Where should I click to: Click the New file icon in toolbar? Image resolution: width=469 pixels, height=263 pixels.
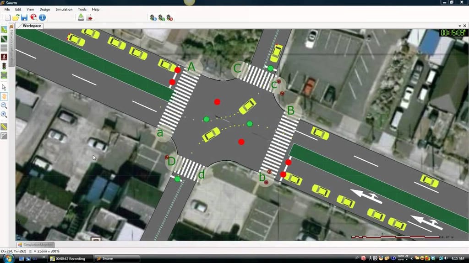(x=8, y=17)
